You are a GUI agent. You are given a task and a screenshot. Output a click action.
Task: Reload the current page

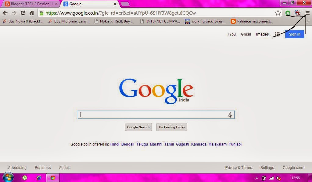(x=23, y=13)
